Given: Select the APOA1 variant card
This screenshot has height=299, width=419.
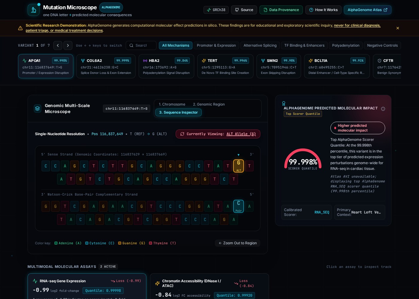Looking at the screenshot, I should click(x=45, y=66).
